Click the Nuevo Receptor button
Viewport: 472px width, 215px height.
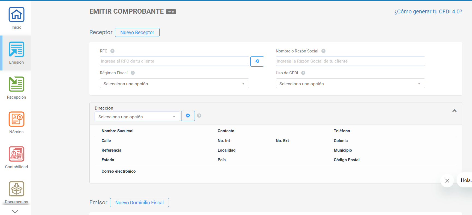point(137,33)
